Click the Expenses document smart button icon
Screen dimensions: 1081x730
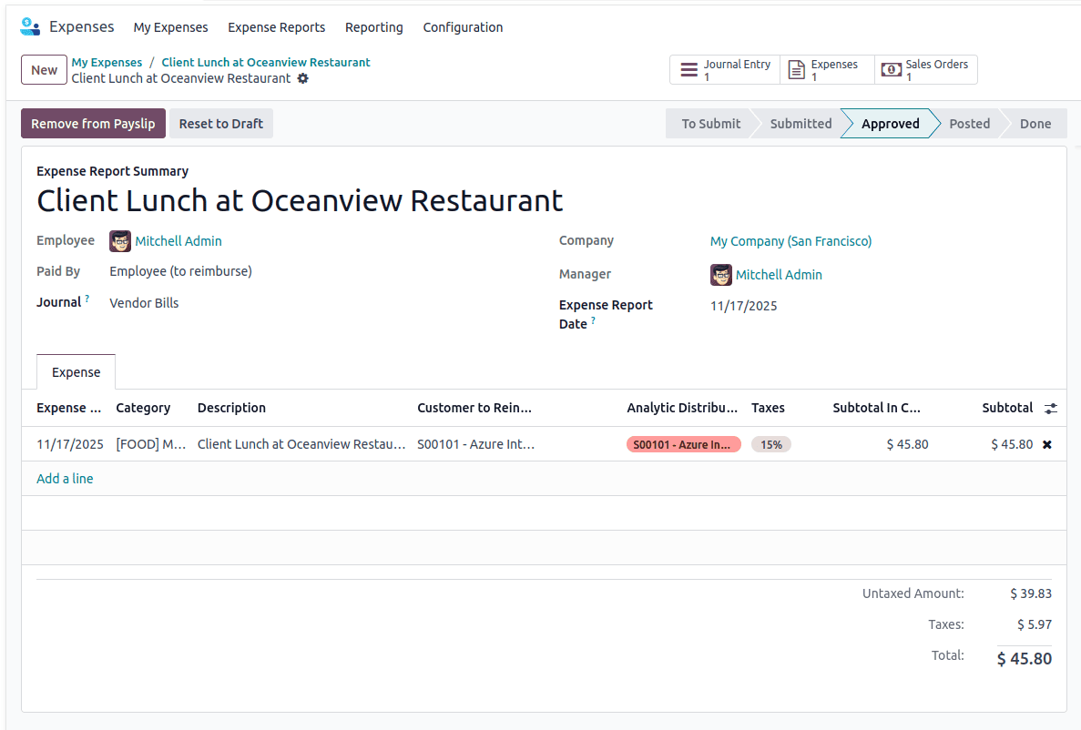tap(796, 69)
